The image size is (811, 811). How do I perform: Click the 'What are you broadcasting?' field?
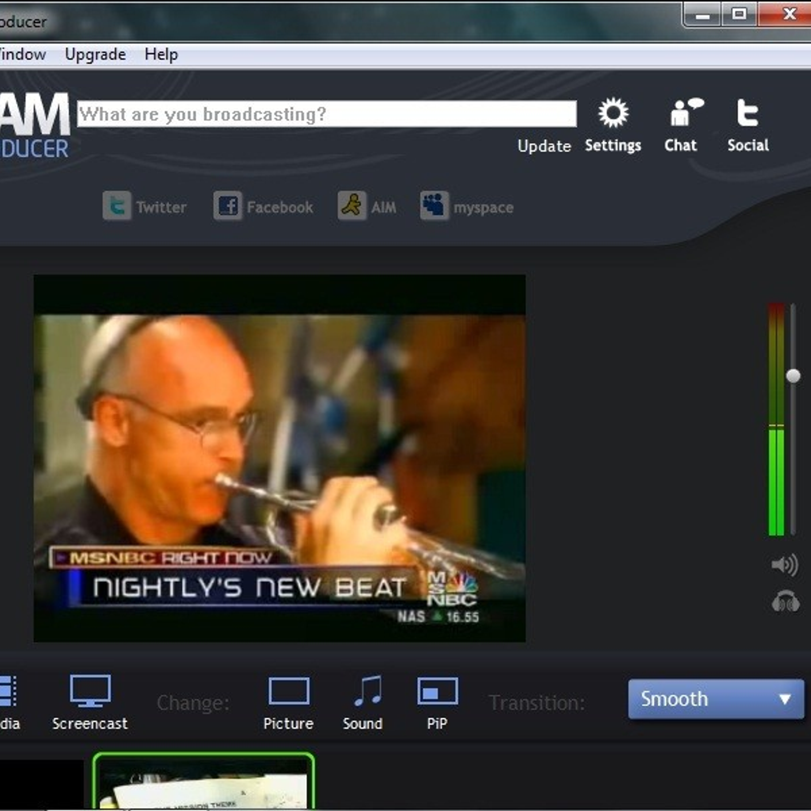tap(327, 114)
